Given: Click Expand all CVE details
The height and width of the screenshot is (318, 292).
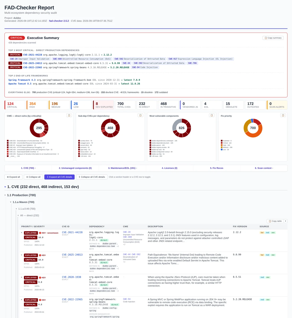Looking at the screenshot, I should tap(59, 177).
